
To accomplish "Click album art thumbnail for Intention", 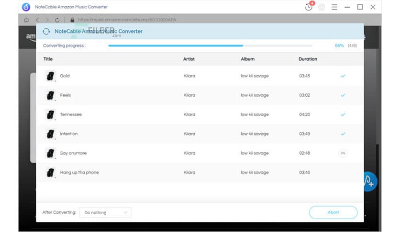I will tap(51, 134).
